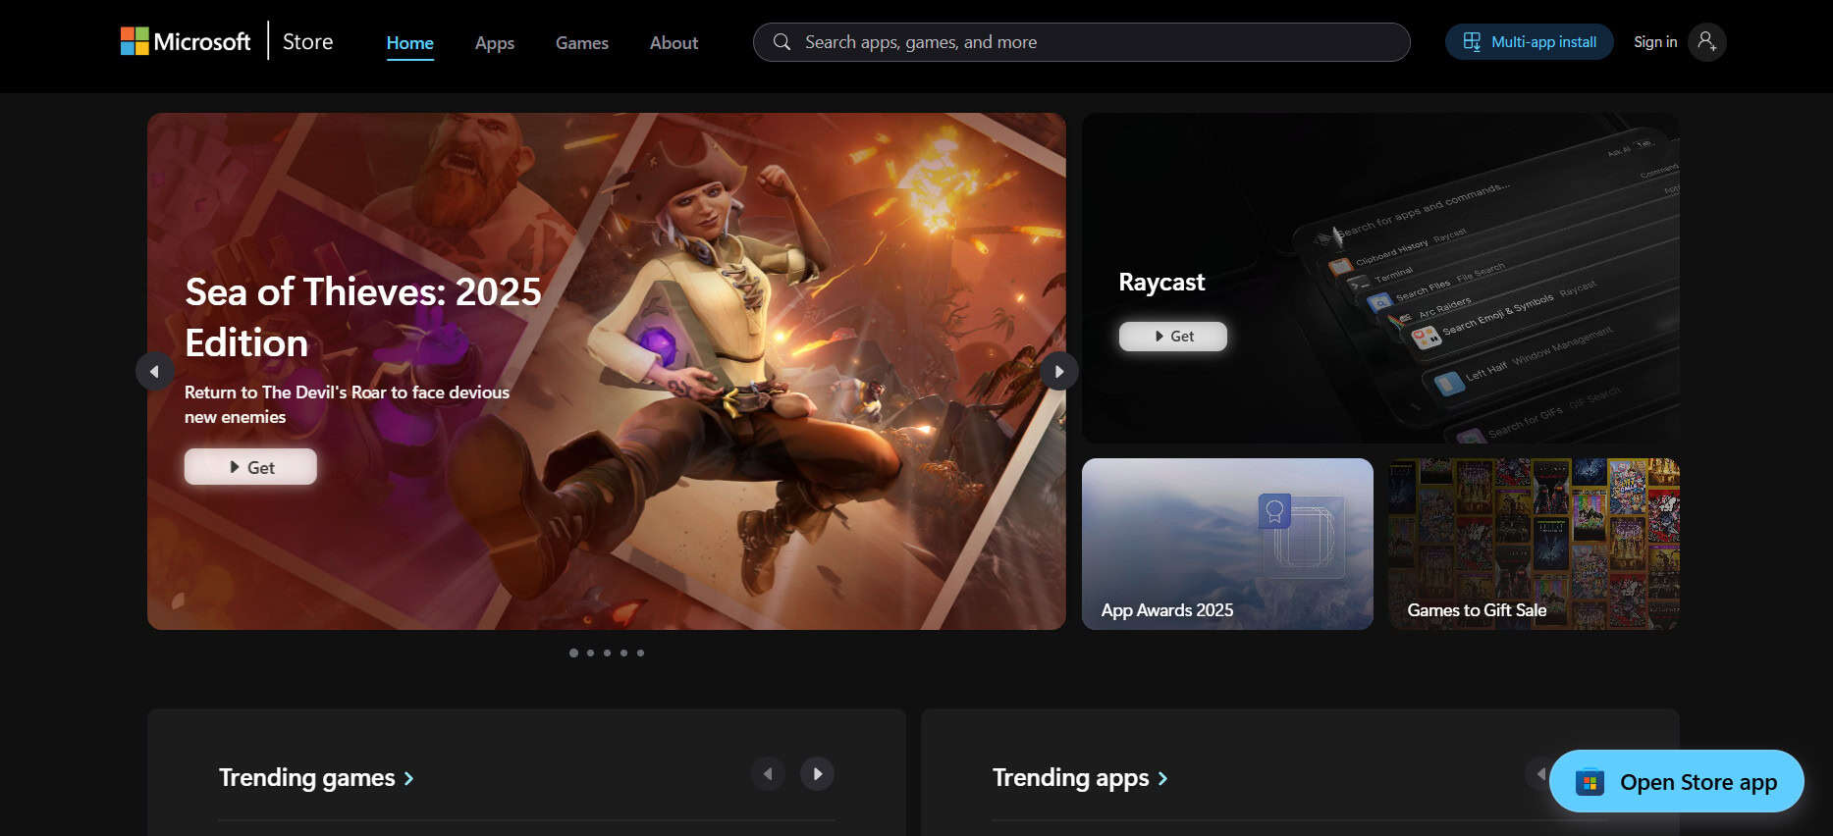The width and height of the screenshot is (1833, 836).
Task: Select the last carousel page dot
Action: click(x=640, y=653)
